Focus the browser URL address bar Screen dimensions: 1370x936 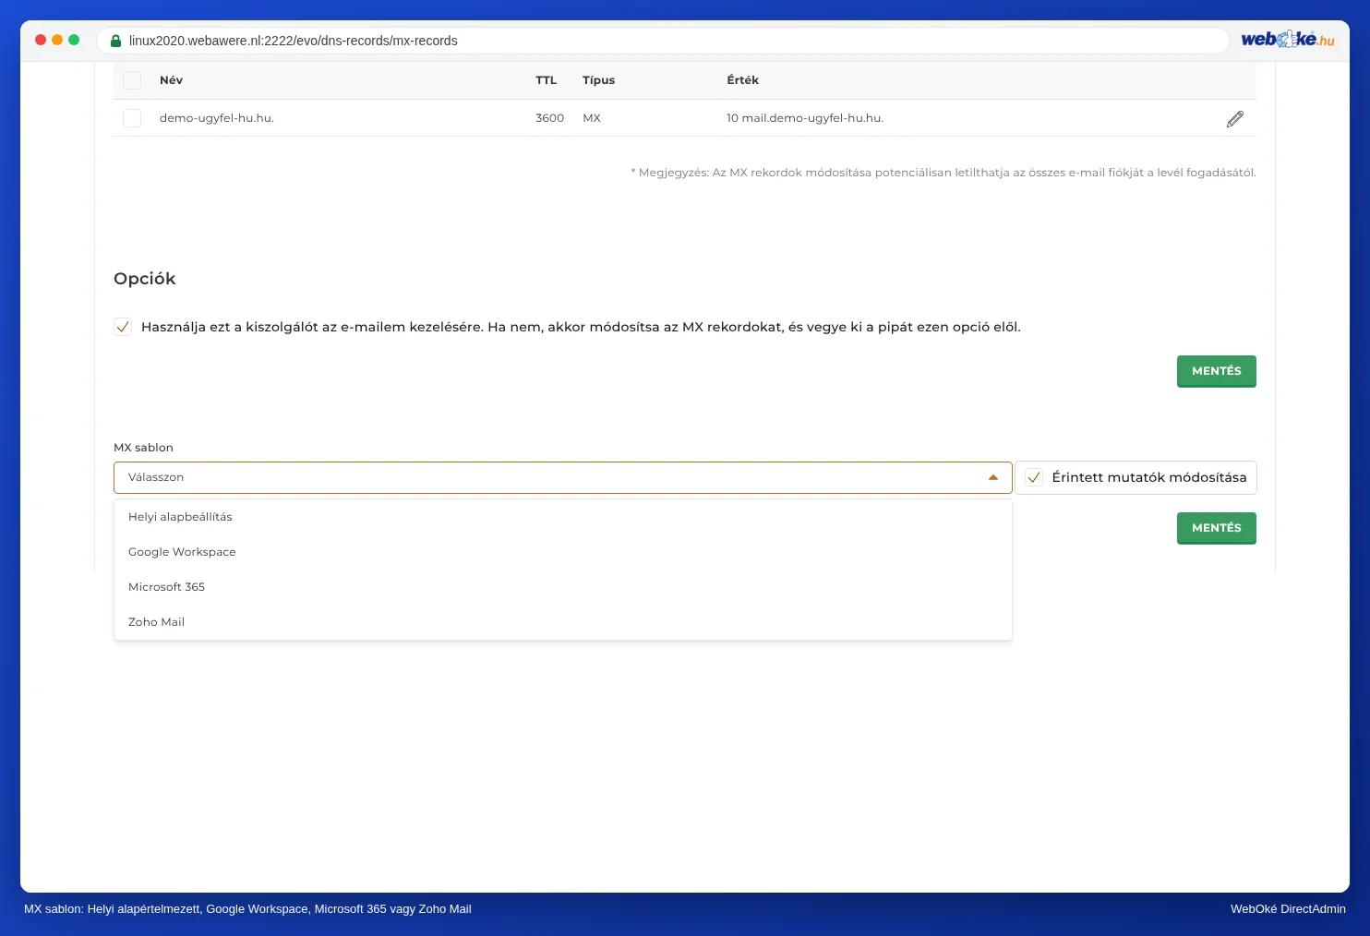pos(663,41)
